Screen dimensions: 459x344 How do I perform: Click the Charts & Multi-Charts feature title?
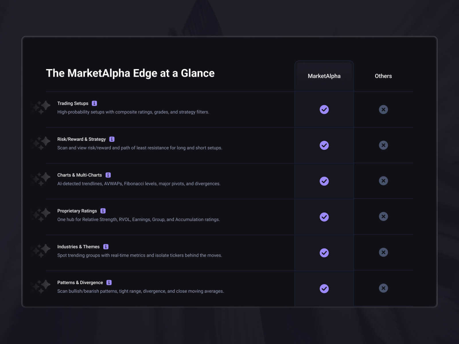point(79,175)
